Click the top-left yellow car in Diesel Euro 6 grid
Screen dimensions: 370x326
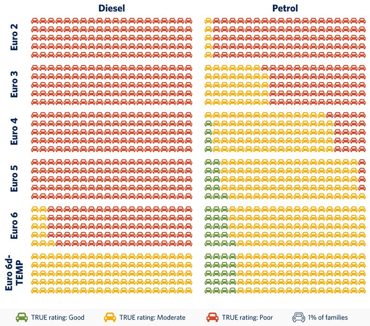coord(35,210)
